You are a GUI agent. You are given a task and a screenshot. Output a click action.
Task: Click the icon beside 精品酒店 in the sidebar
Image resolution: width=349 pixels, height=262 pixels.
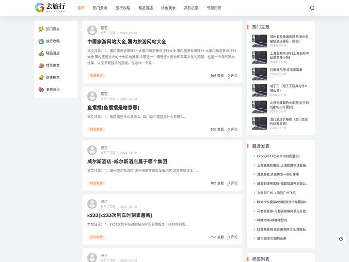pos(41,53)
